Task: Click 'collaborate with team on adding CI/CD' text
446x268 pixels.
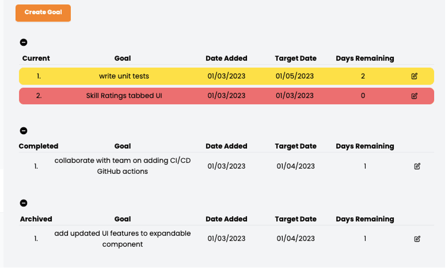Action: 122,161
